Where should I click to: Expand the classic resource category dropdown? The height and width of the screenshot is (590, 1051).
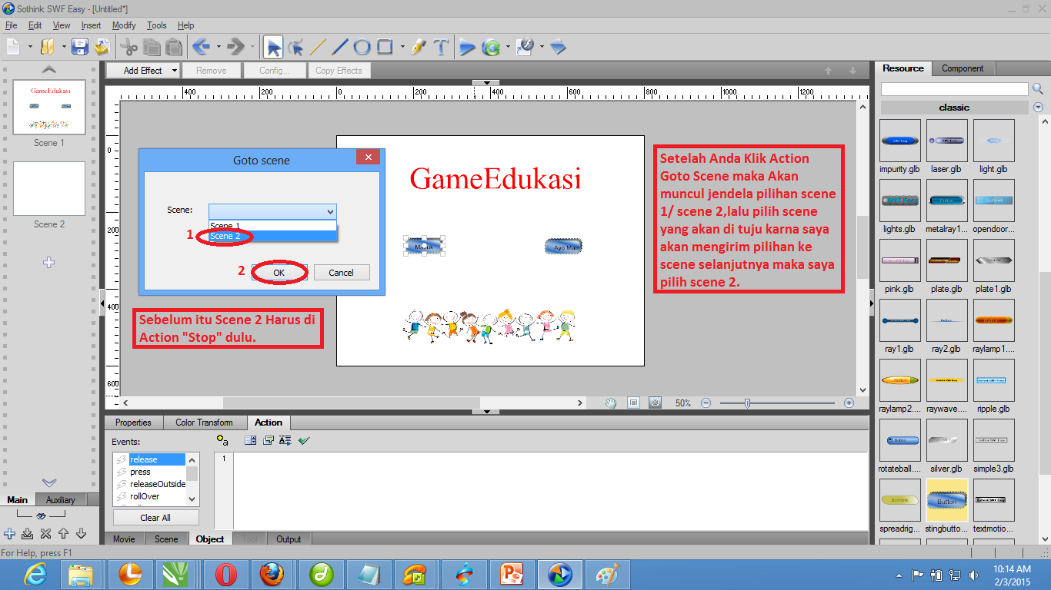point(1038,107)
